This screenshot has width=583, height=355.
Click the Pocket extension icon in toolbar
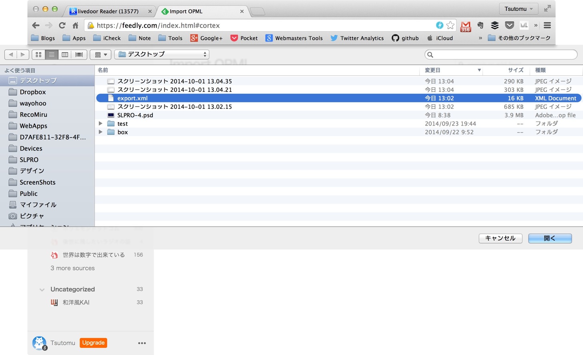click(509, 25)
